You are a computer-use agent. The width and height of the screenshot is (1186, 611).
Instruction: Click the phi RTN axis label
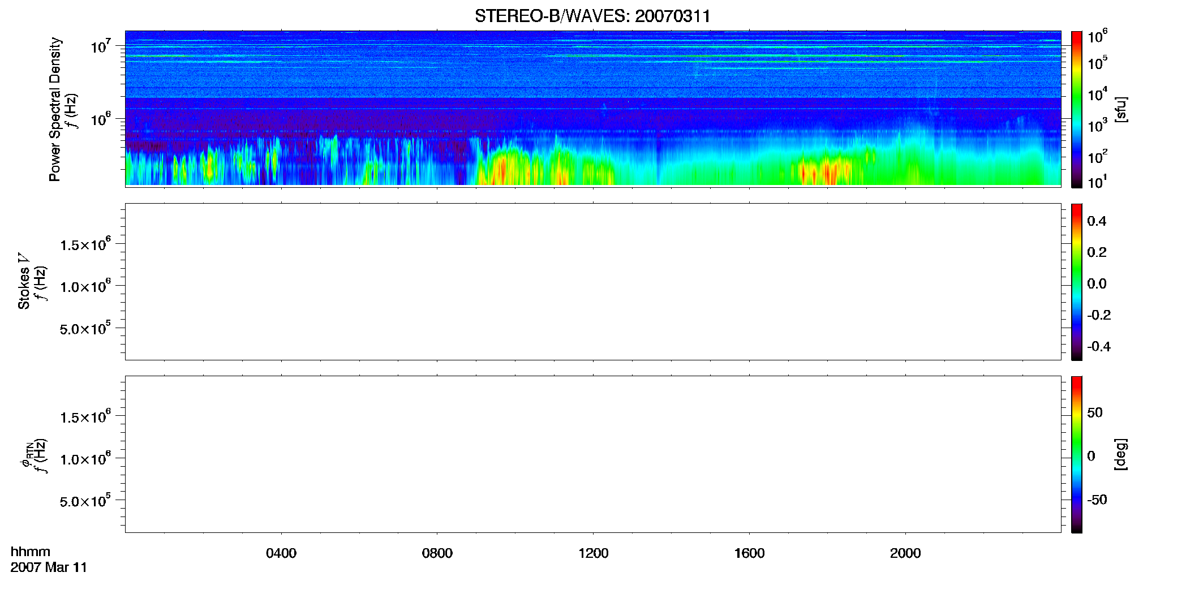[26, 454]
